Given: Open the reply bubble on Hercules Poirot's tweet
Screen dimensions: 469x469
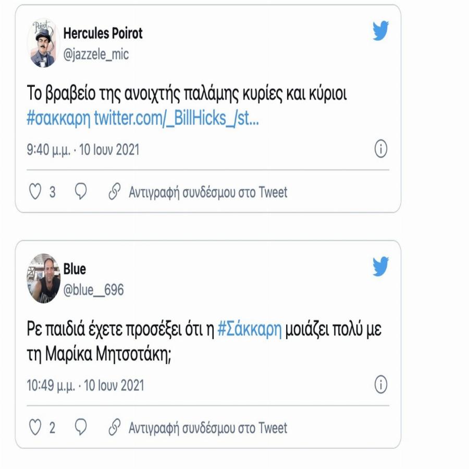Looking at the screenshot, I should [80, 191].
